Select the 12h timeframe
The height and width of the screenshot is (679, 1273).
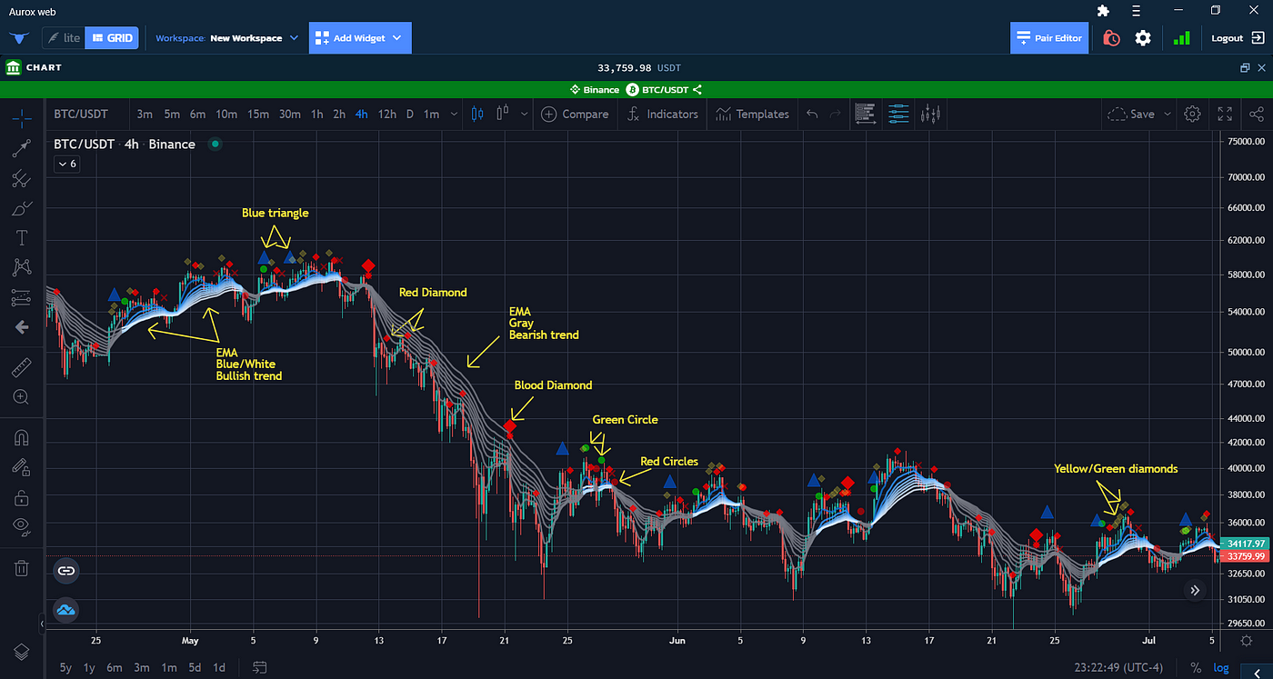(x=387, y=115)
